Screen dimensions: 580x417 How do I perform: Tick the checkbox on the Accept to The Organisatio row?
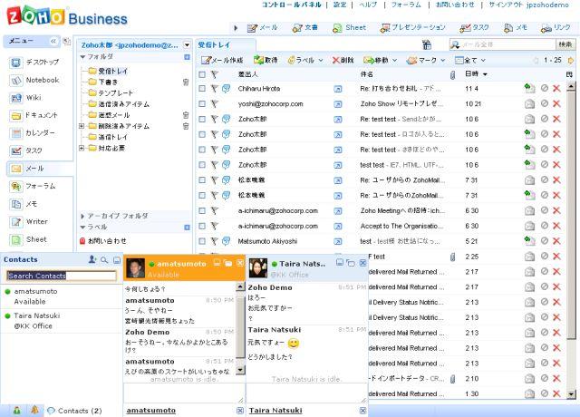coord(202,226)
